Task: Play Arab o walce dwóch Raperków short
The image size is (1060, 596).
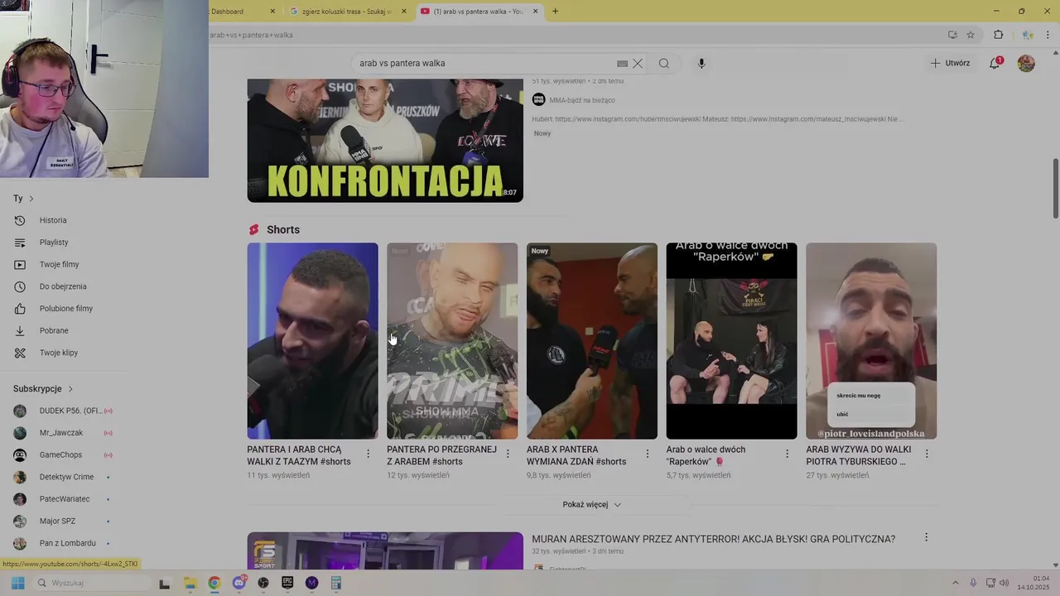Action: [732, 340]
